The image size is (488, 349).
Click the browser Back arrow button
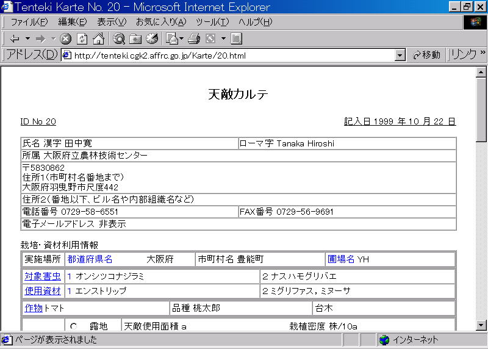15,38
